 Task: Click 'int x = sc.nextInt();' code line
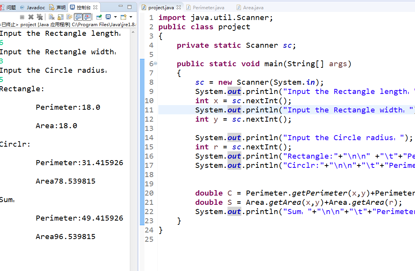pyautogui.click(x=243, y=101)
